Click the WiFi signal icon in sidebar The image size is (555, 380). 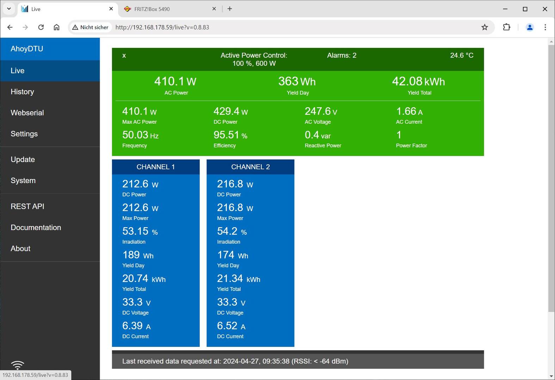(17, 365)
